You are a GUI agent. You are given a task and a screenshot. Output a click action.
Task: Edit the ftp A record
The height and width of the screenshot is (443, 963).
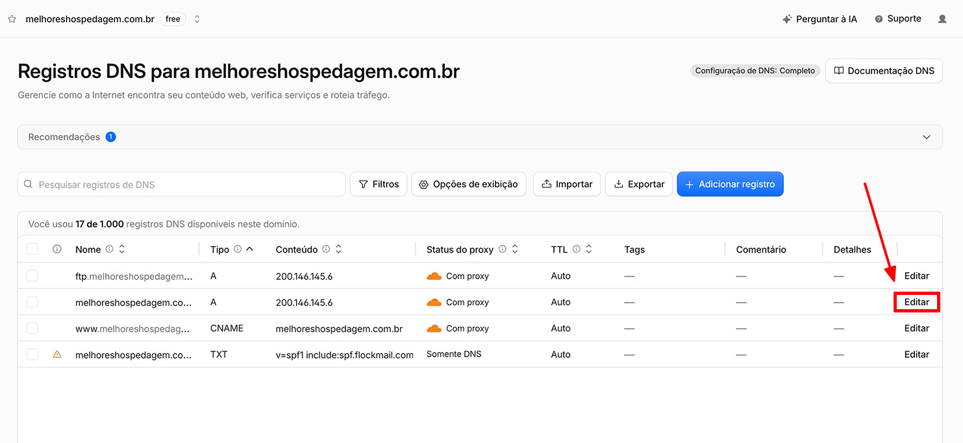click(x=916, y=276)
